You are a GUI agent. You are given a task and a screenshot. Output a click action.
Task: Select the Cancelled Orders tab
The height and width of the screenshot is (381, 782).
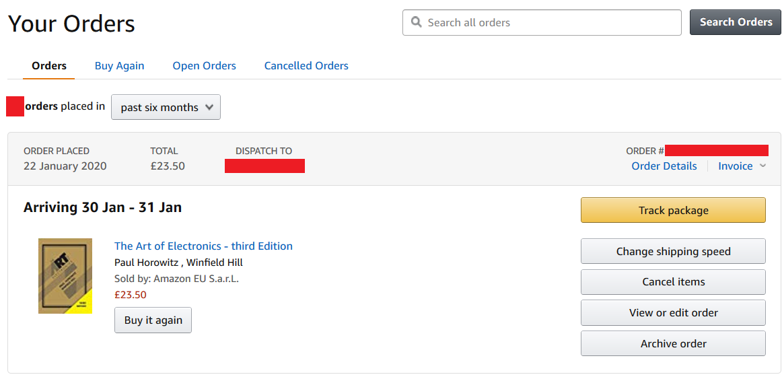(306, 66)
